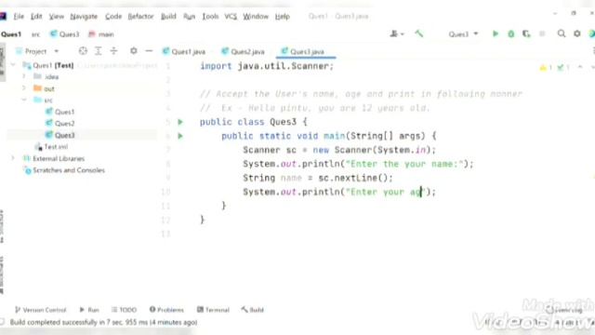Go to previous highlighted error arrow
Image resolution: width=595 pixels, height=335 pixels.
pos(580,67)
